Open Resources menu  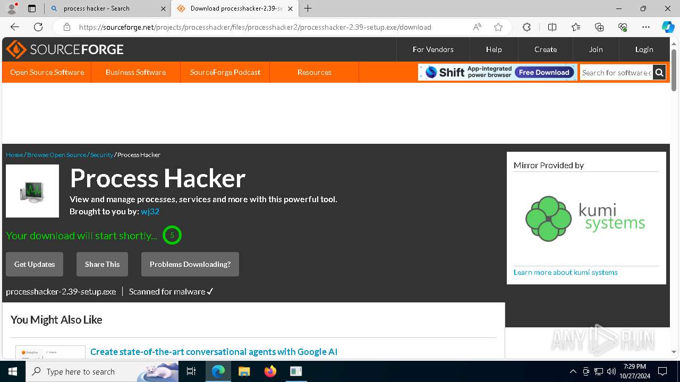pyautogui.click(x=314, y=72)
